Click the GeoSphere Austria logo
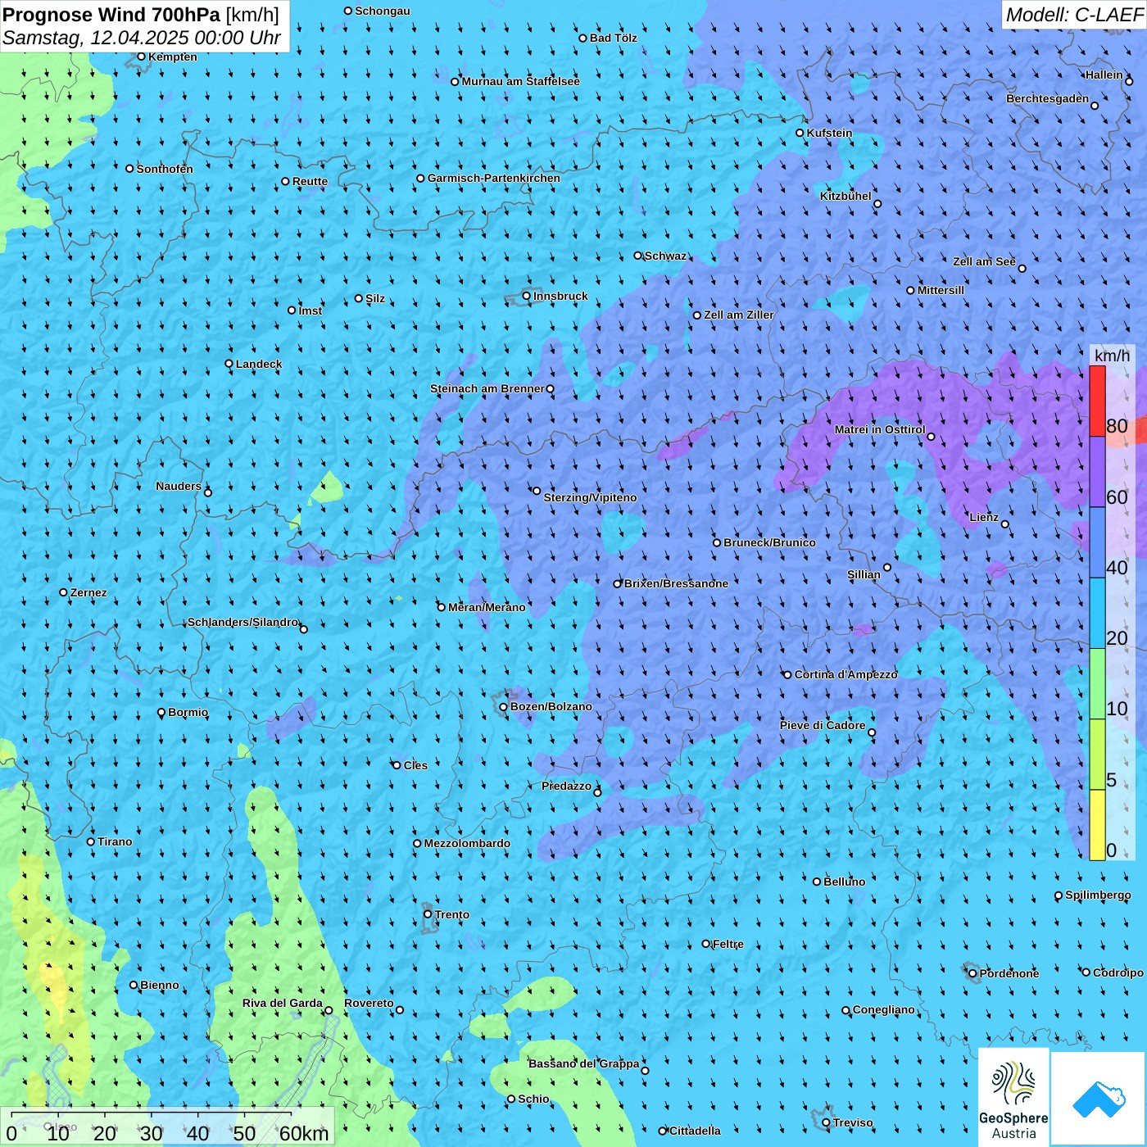Viewport: 1147px width, 1147px height. coord(1013,1097)
